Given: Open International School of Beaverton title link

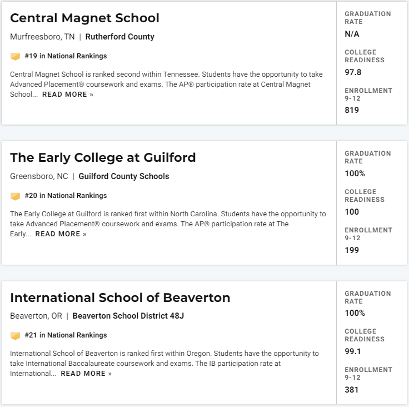Looking at the screenshot, I should pyautogui.click(x=120, y=297).
